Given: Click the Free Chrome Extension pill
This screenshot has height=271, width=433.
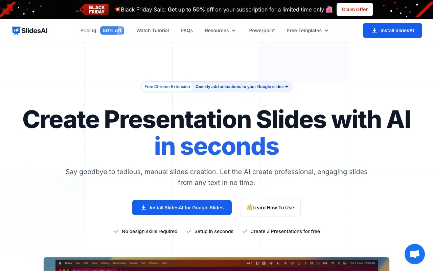Looking at the screenshot, I should click(x=167, y=87).
